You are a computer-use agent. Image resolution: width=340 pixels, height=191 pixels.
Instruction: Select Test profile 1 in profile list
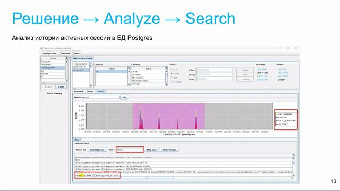[53, 62]
